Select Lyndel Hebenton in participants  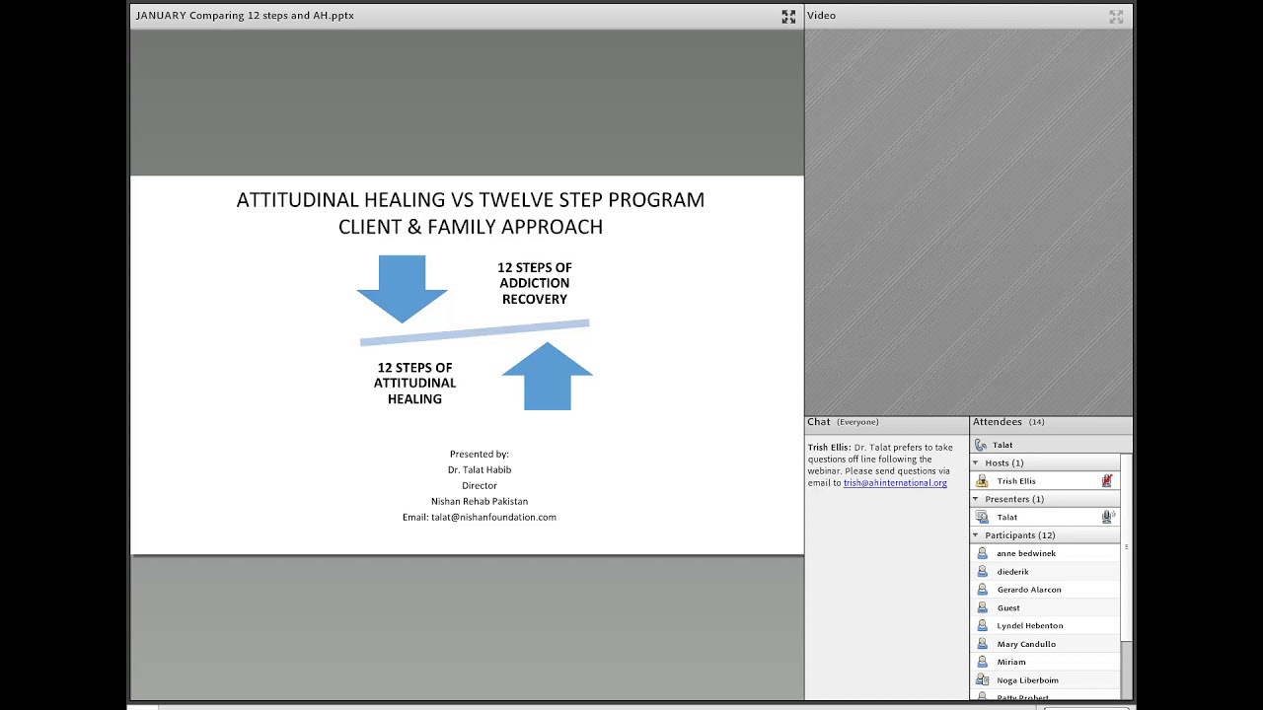pyautogui.click(x=1046, y=625)
